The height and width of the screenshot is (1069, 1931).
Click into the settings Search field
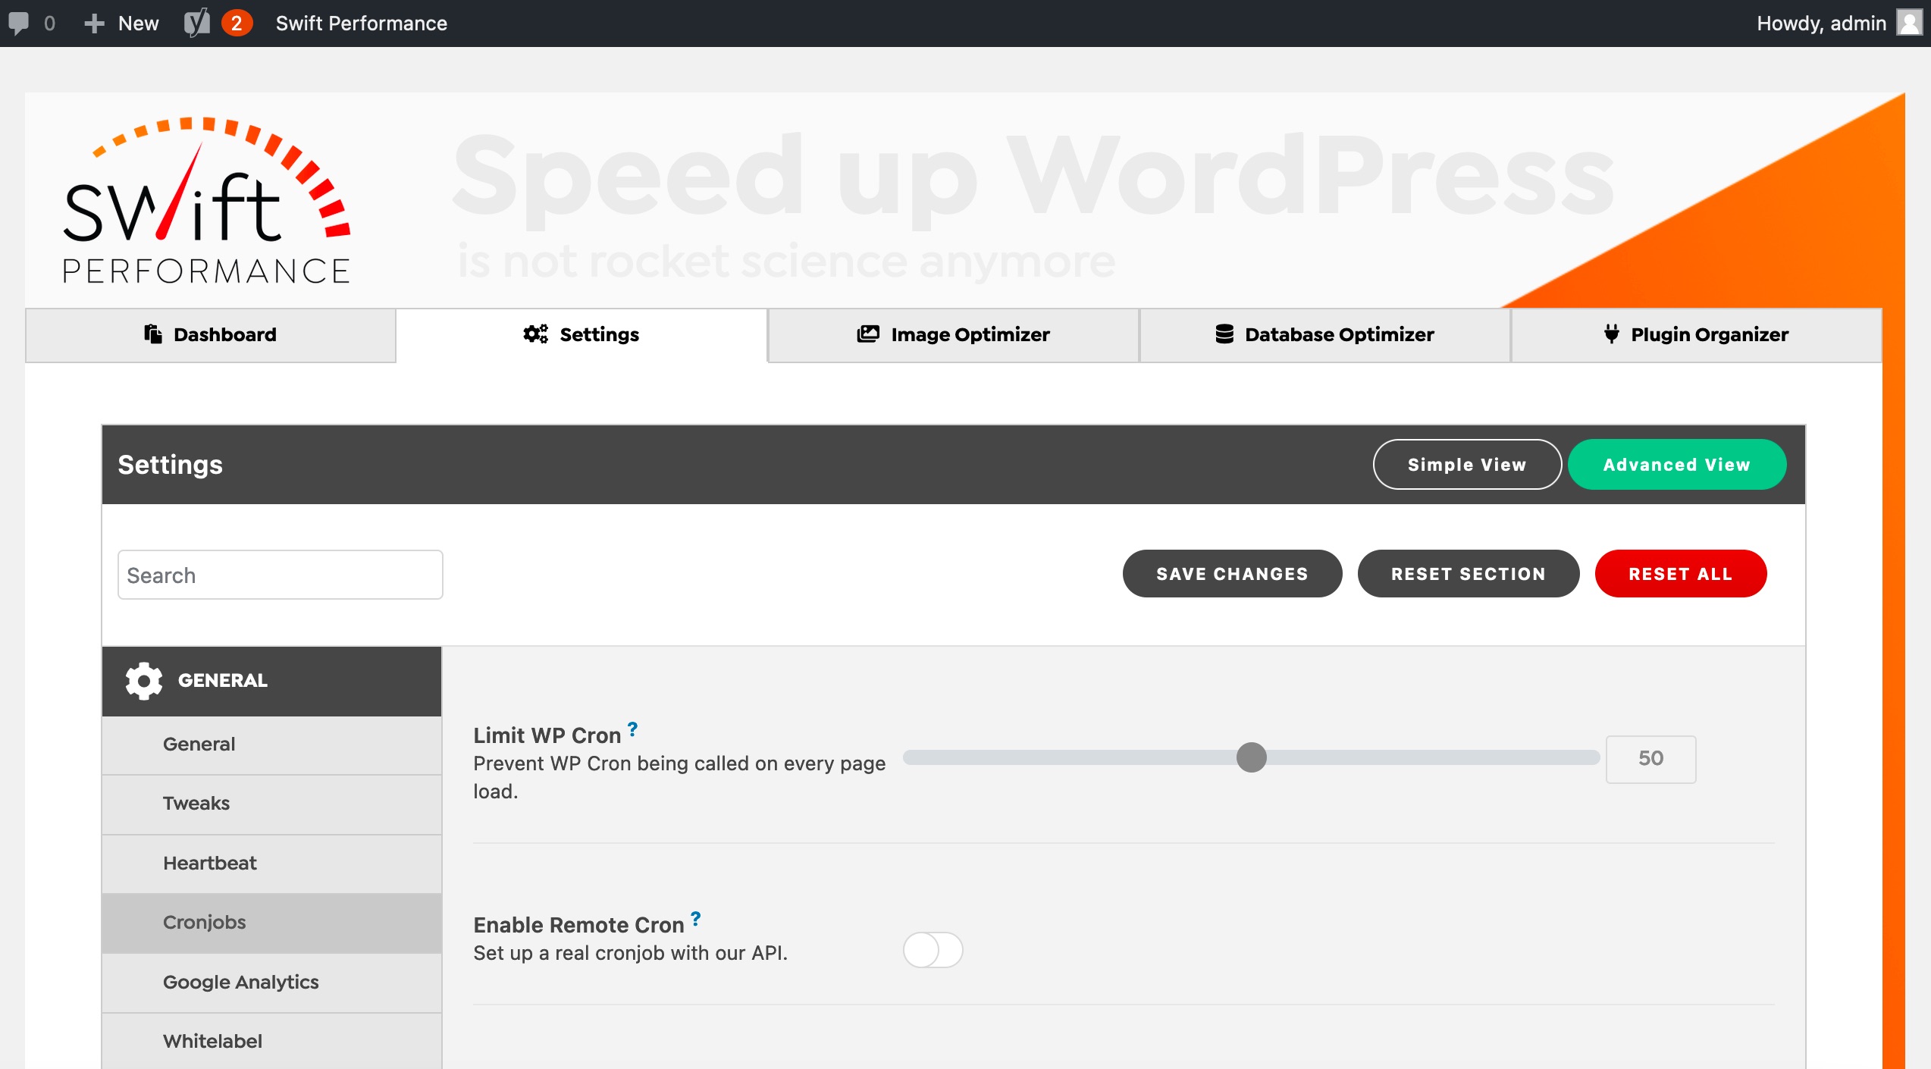point(280,575)
